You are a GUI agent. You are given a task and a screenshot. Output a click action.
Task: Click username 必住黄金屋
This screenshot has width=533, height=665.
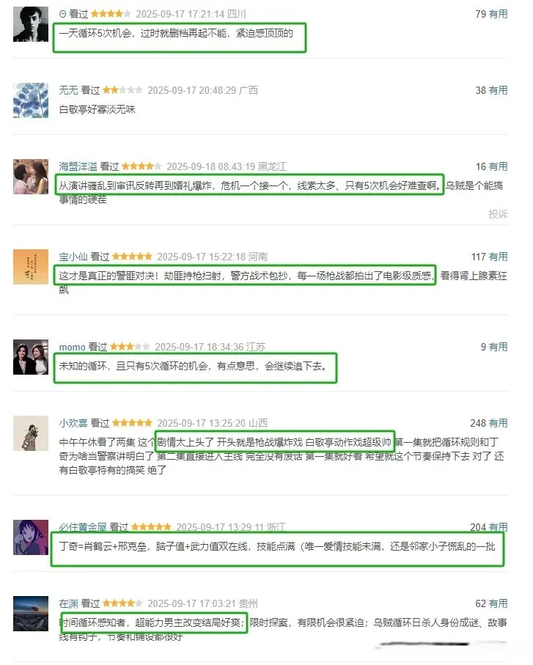[x=83, y=527]
